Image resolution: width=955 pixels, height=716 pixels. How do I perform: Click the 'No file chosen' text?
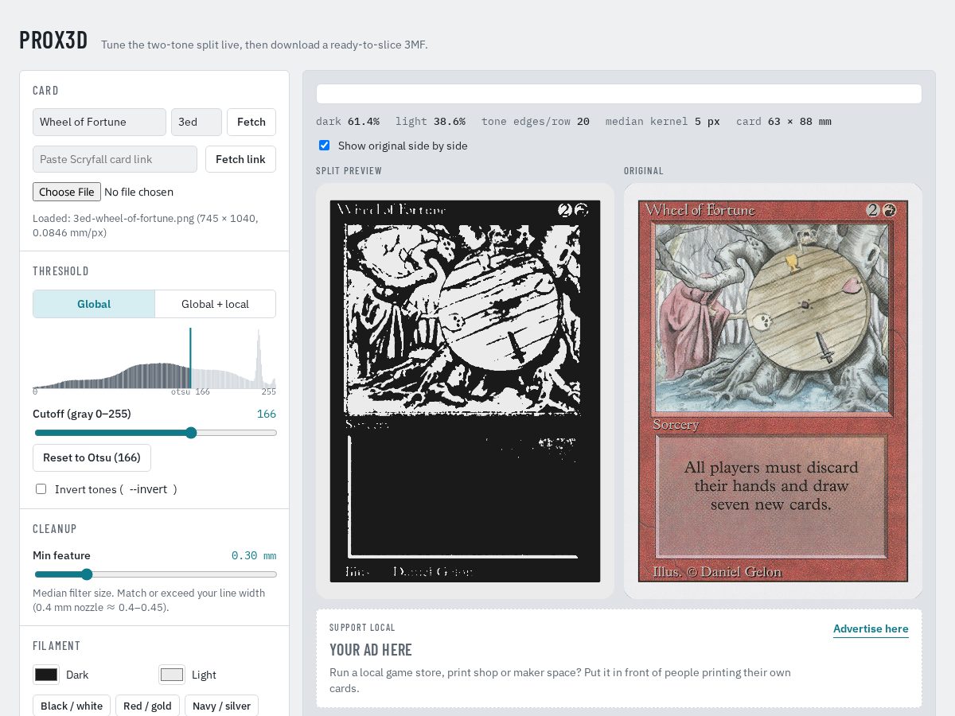click(138, 192)
